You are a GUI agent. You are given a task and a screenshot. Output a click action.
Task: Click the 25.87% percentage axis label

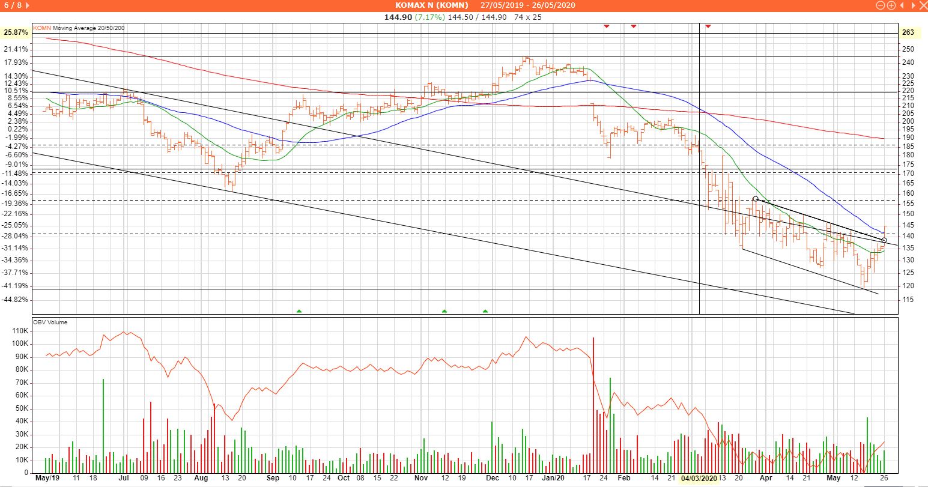pyautogui.click(x=16, y=32)
